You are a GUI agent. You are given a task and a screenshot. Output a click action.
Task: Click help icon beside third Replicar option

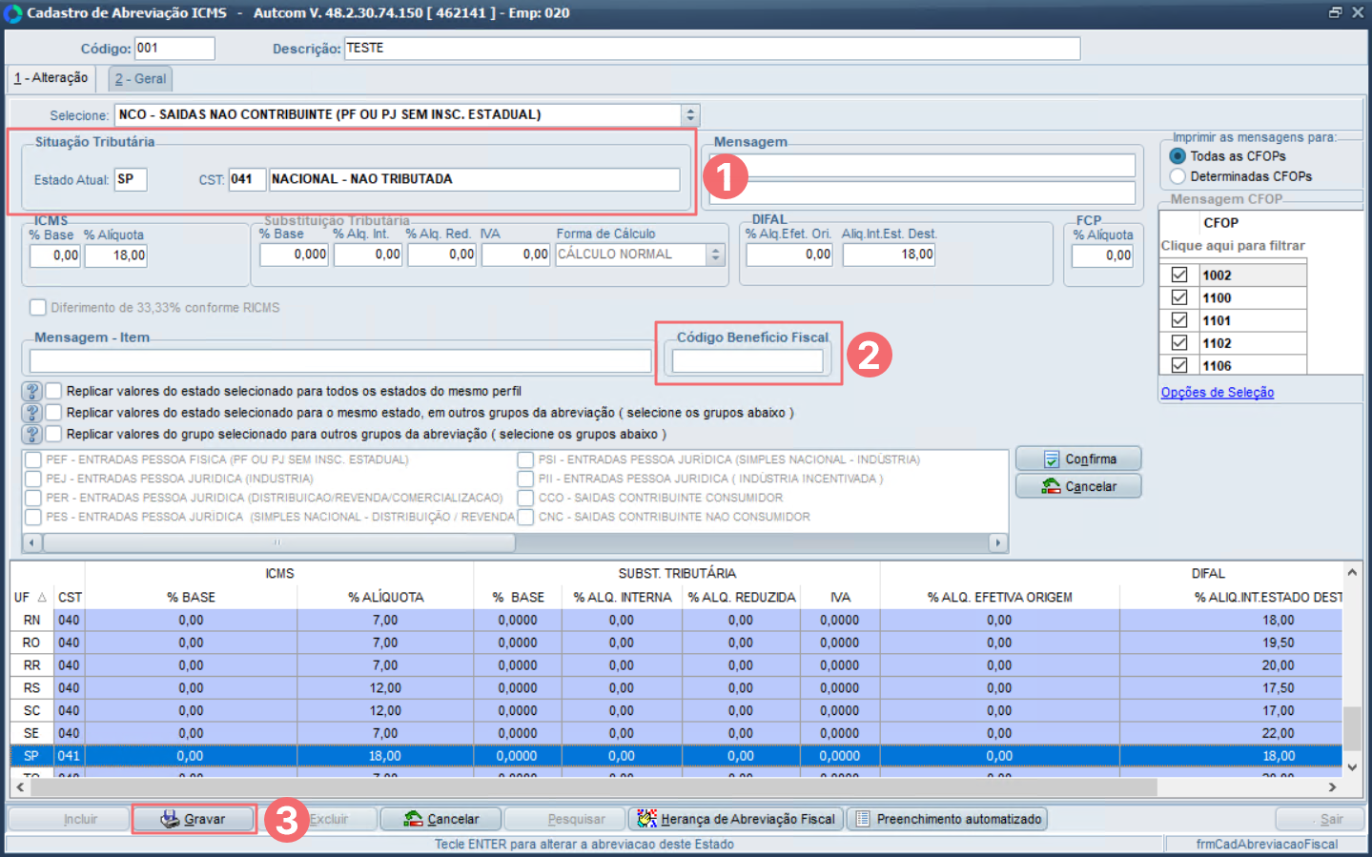click(x=32, y=434)
